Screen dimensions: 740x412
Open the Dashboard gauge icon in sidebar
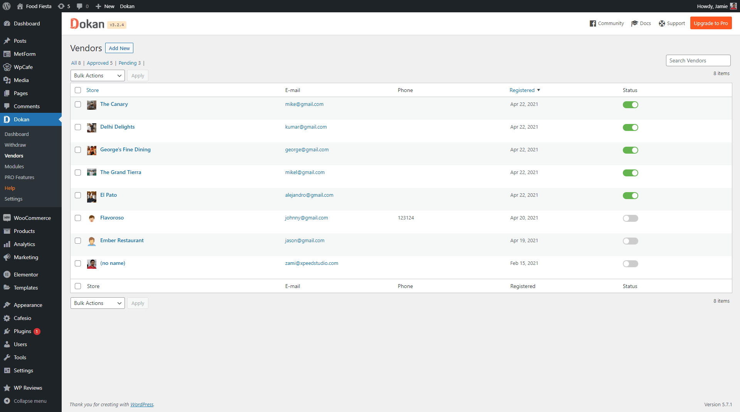click(7, 23)
